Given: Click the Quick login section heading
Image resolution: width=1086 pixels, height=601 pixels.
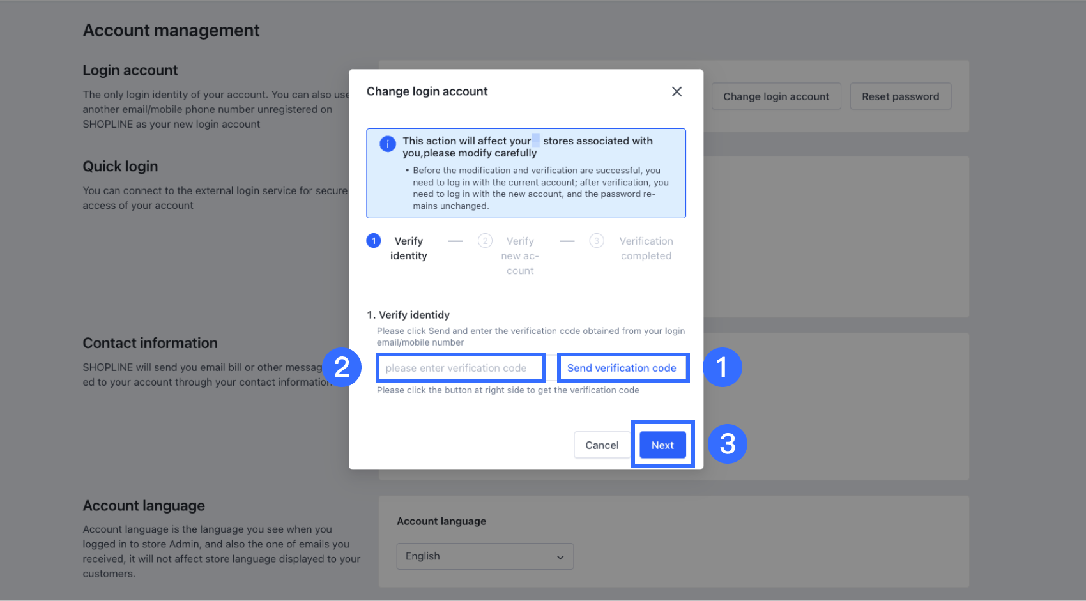Looking at the screenshot, I should [x=120, y=166].
